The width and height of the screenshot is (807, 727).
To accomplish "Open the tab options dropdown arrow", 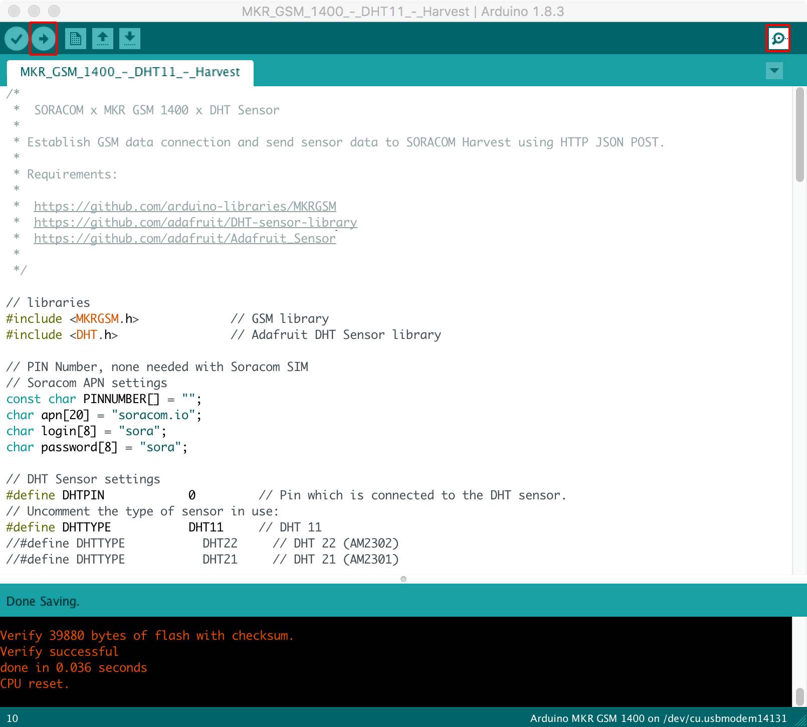I will click(x=774, y=71).
